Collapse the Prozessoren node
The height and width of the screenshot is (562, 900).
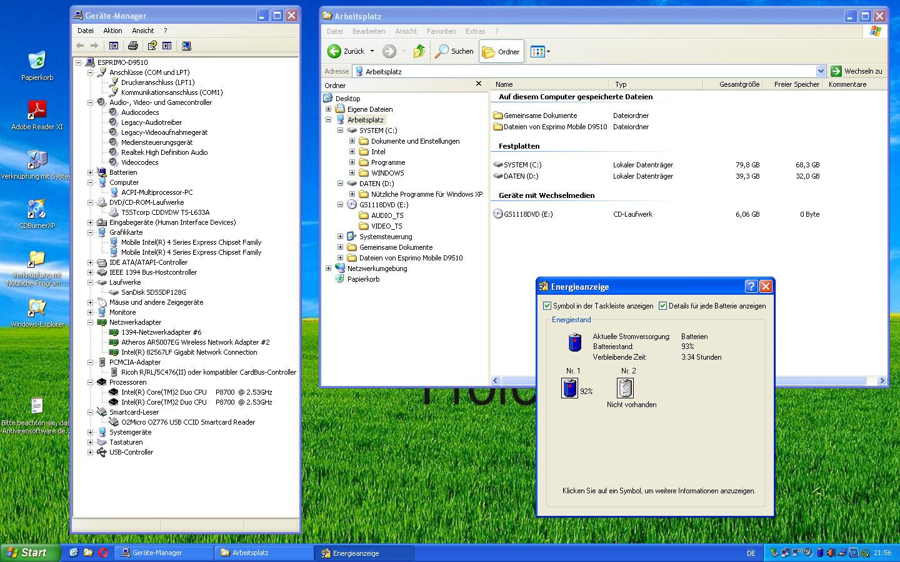point(91,382)
